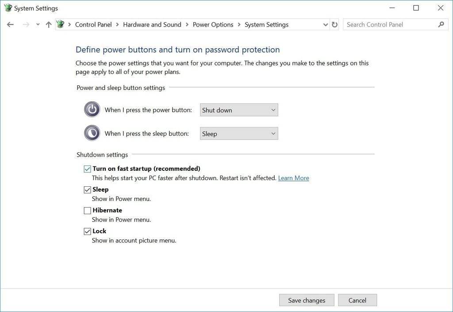Image resolution: width=453 pixels, height=312 pixels.
Task: Uncheck the Lock checkbox
Action: coord(88,231)
